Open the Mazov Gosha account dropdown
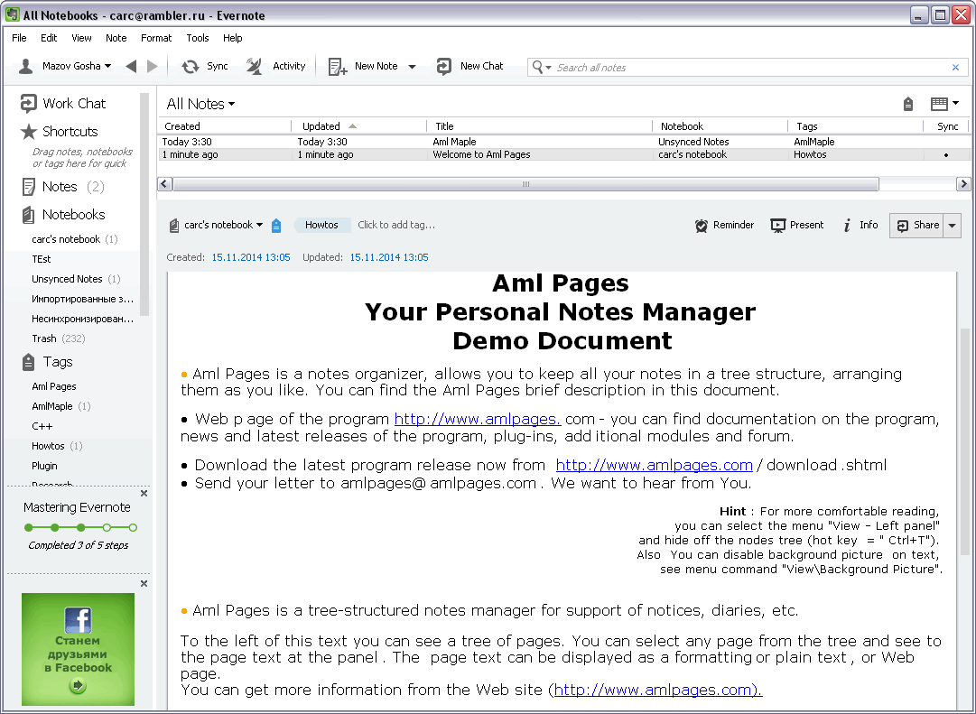976x714 pixels. (107, 66)
